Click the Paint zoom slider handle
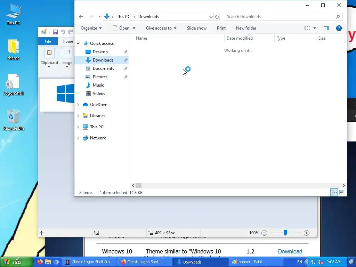 click(x=285, y=233)
